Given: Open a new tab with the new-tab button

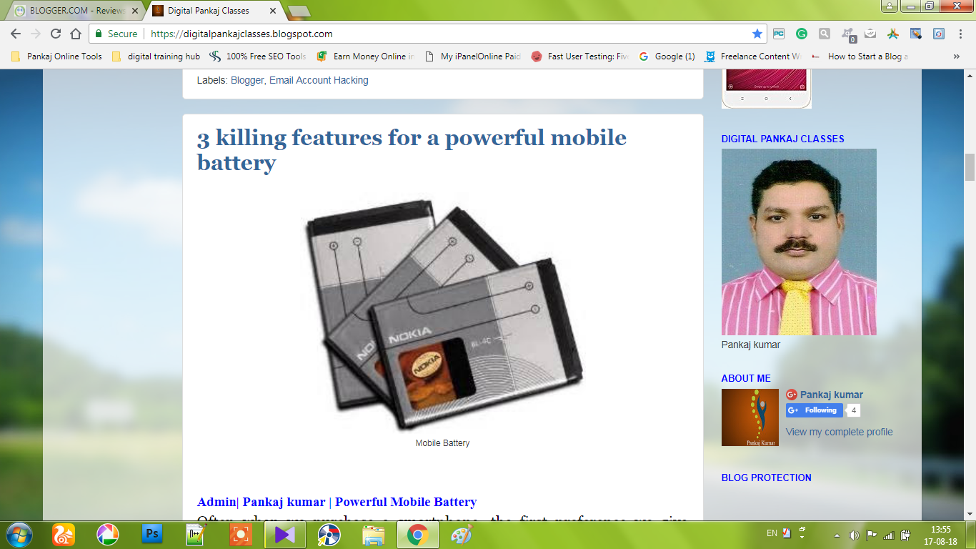Looking at the screenshot, I should [x=299, y=11].
